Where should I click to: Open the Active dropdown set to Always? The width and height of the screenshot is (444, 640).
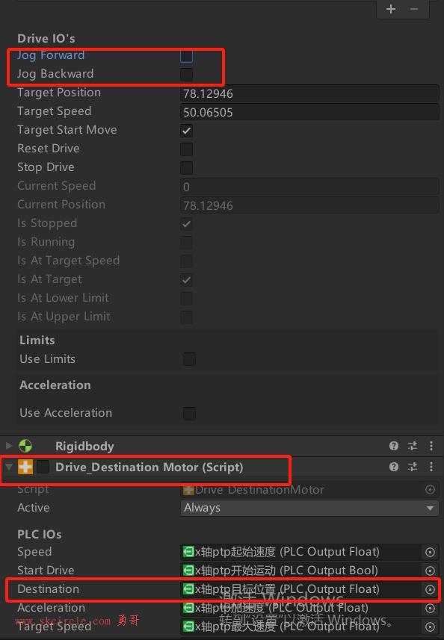click(309, 508)
